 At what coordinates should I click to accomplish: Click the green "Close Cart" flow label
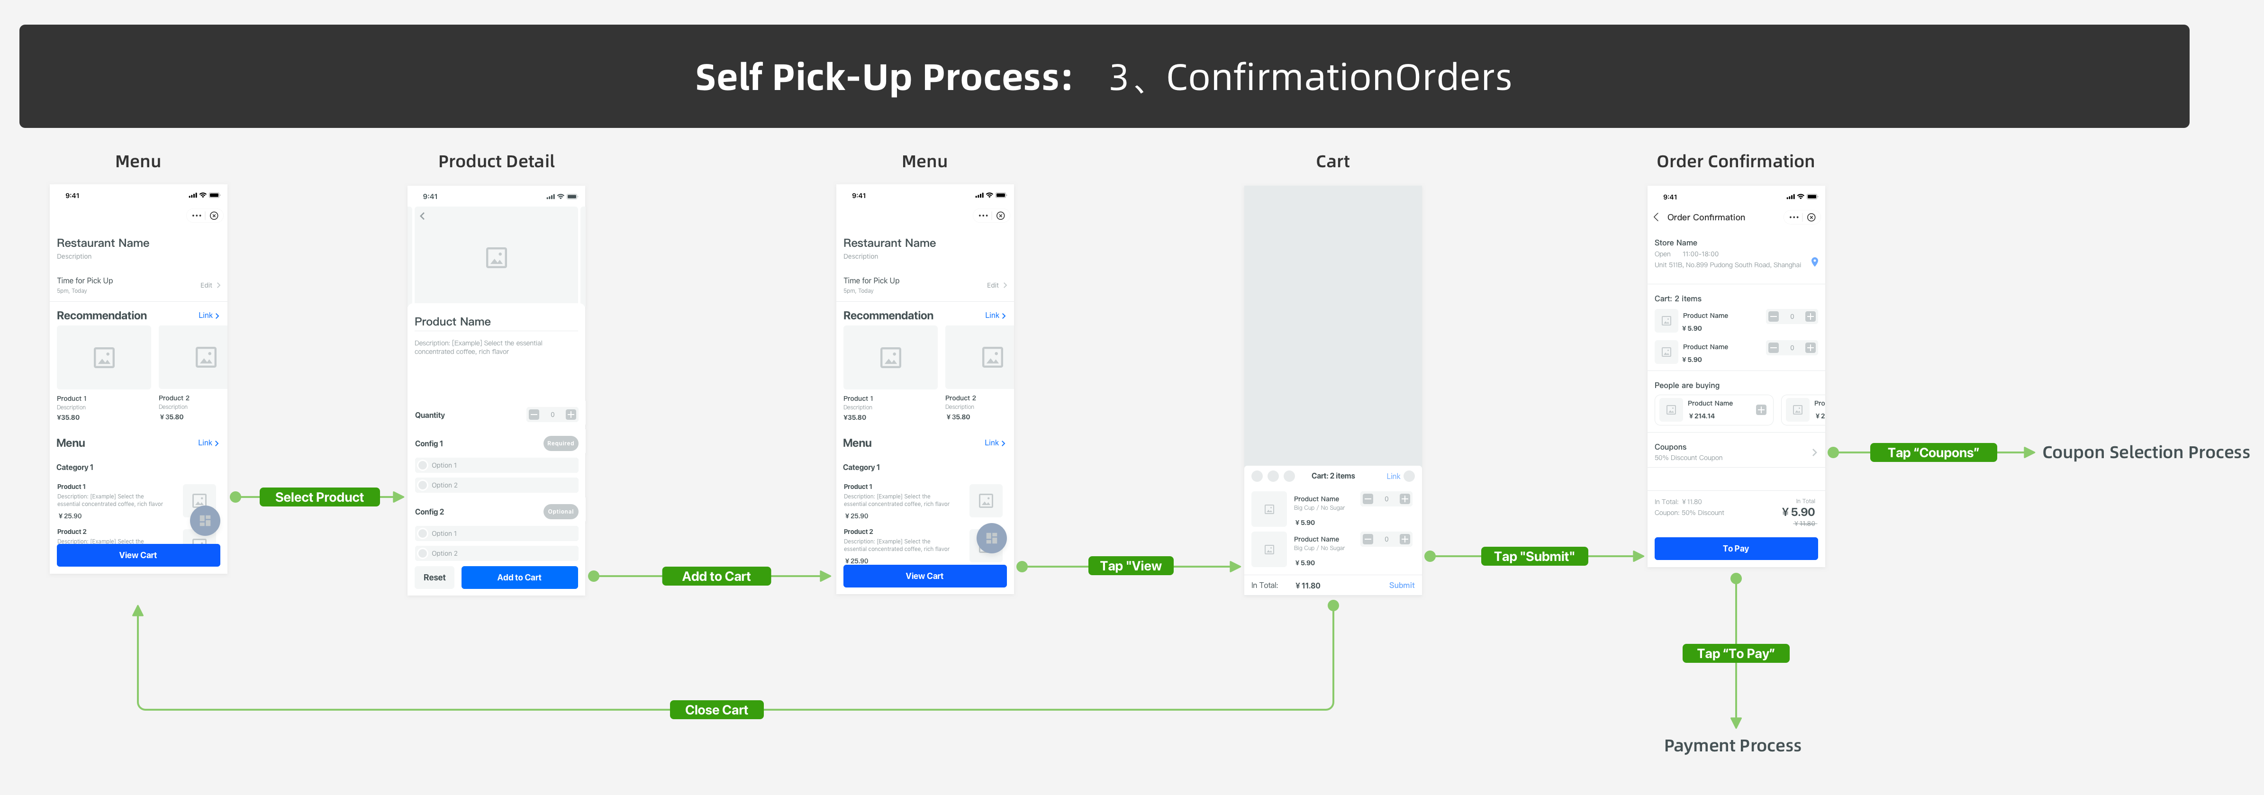tap(716, 711)
